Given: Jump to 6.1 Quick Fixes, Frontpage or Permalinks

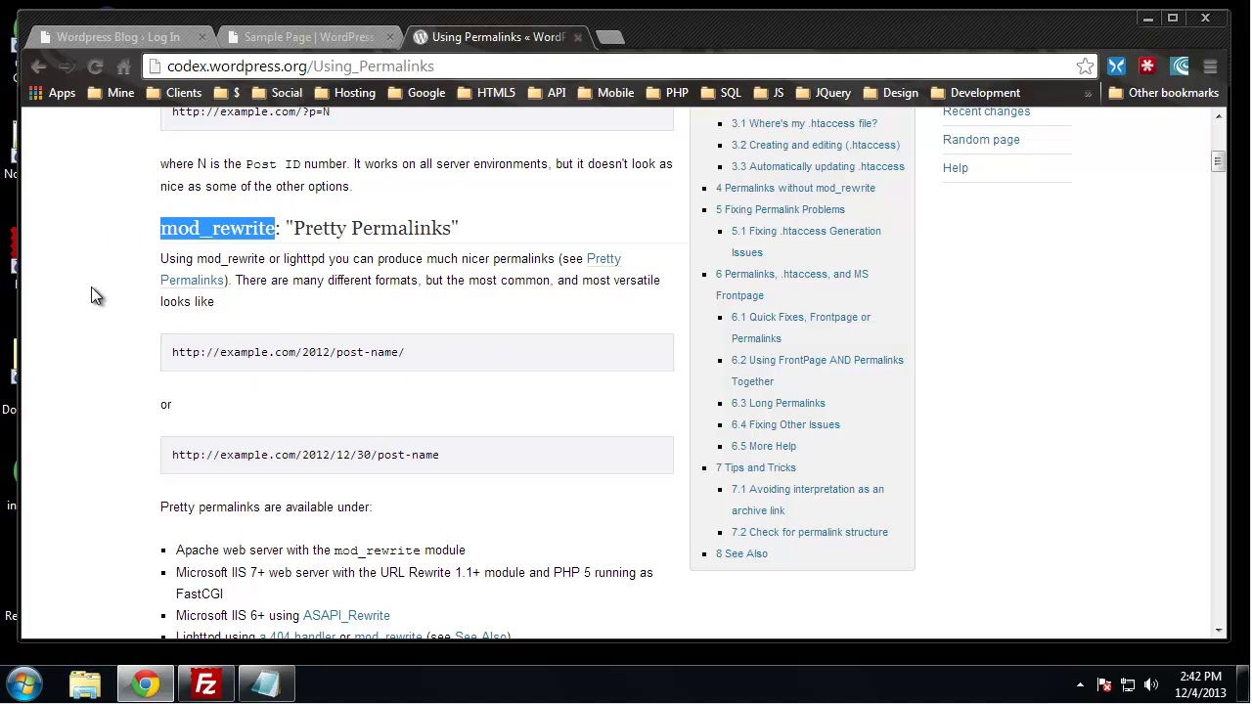Looking at the screenshot, I should coord(801,328).
